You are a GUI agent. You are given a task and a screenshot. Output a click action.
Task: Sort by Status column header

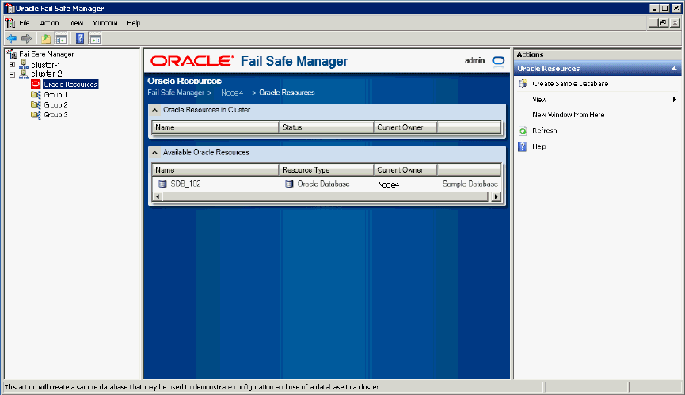[326, 127]
